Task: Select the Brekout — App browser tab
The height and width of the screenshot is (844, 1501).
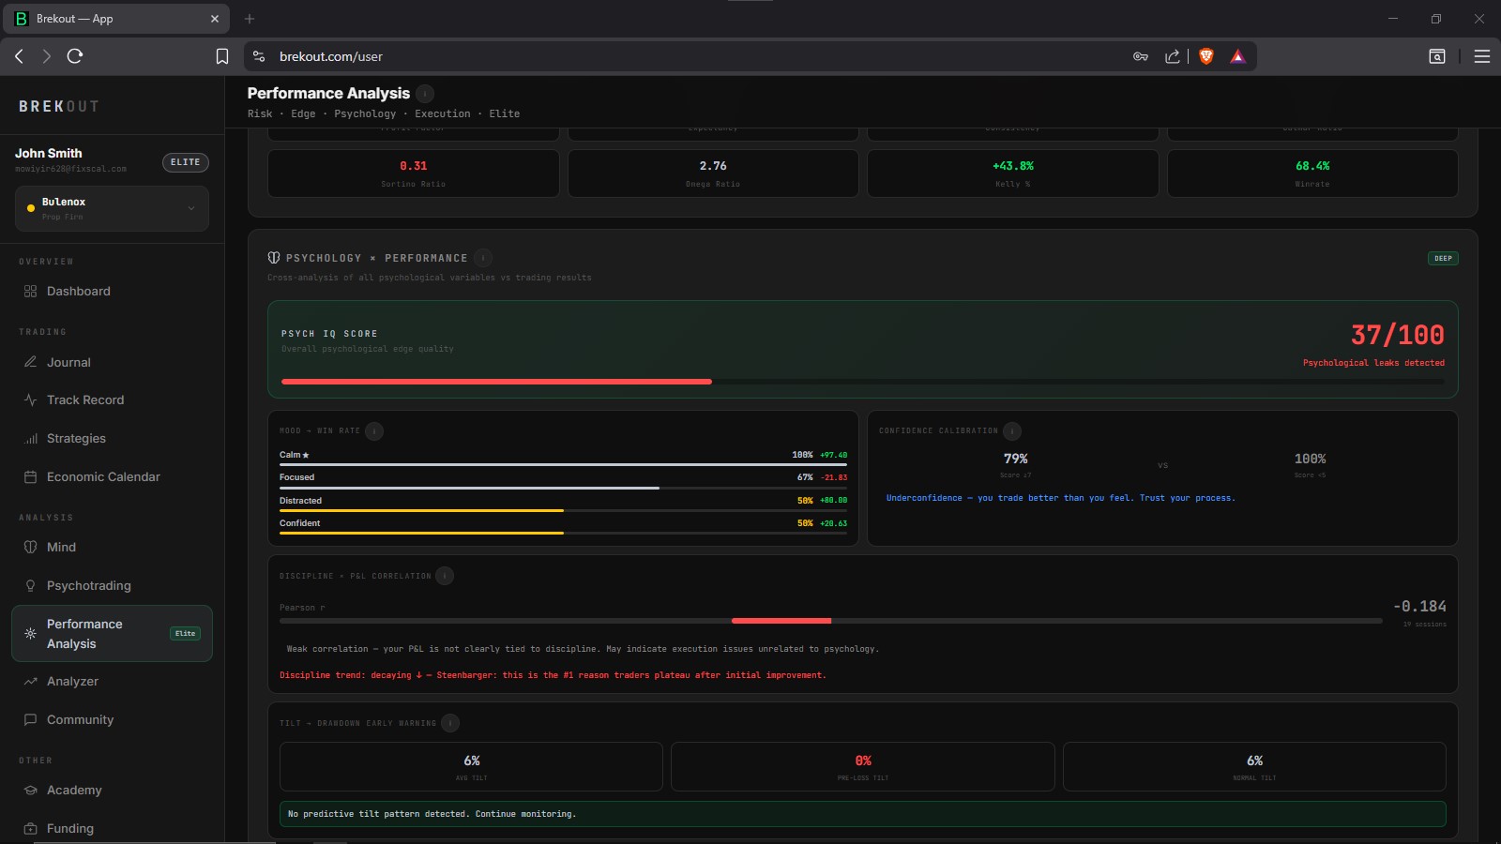Action: 117,19
